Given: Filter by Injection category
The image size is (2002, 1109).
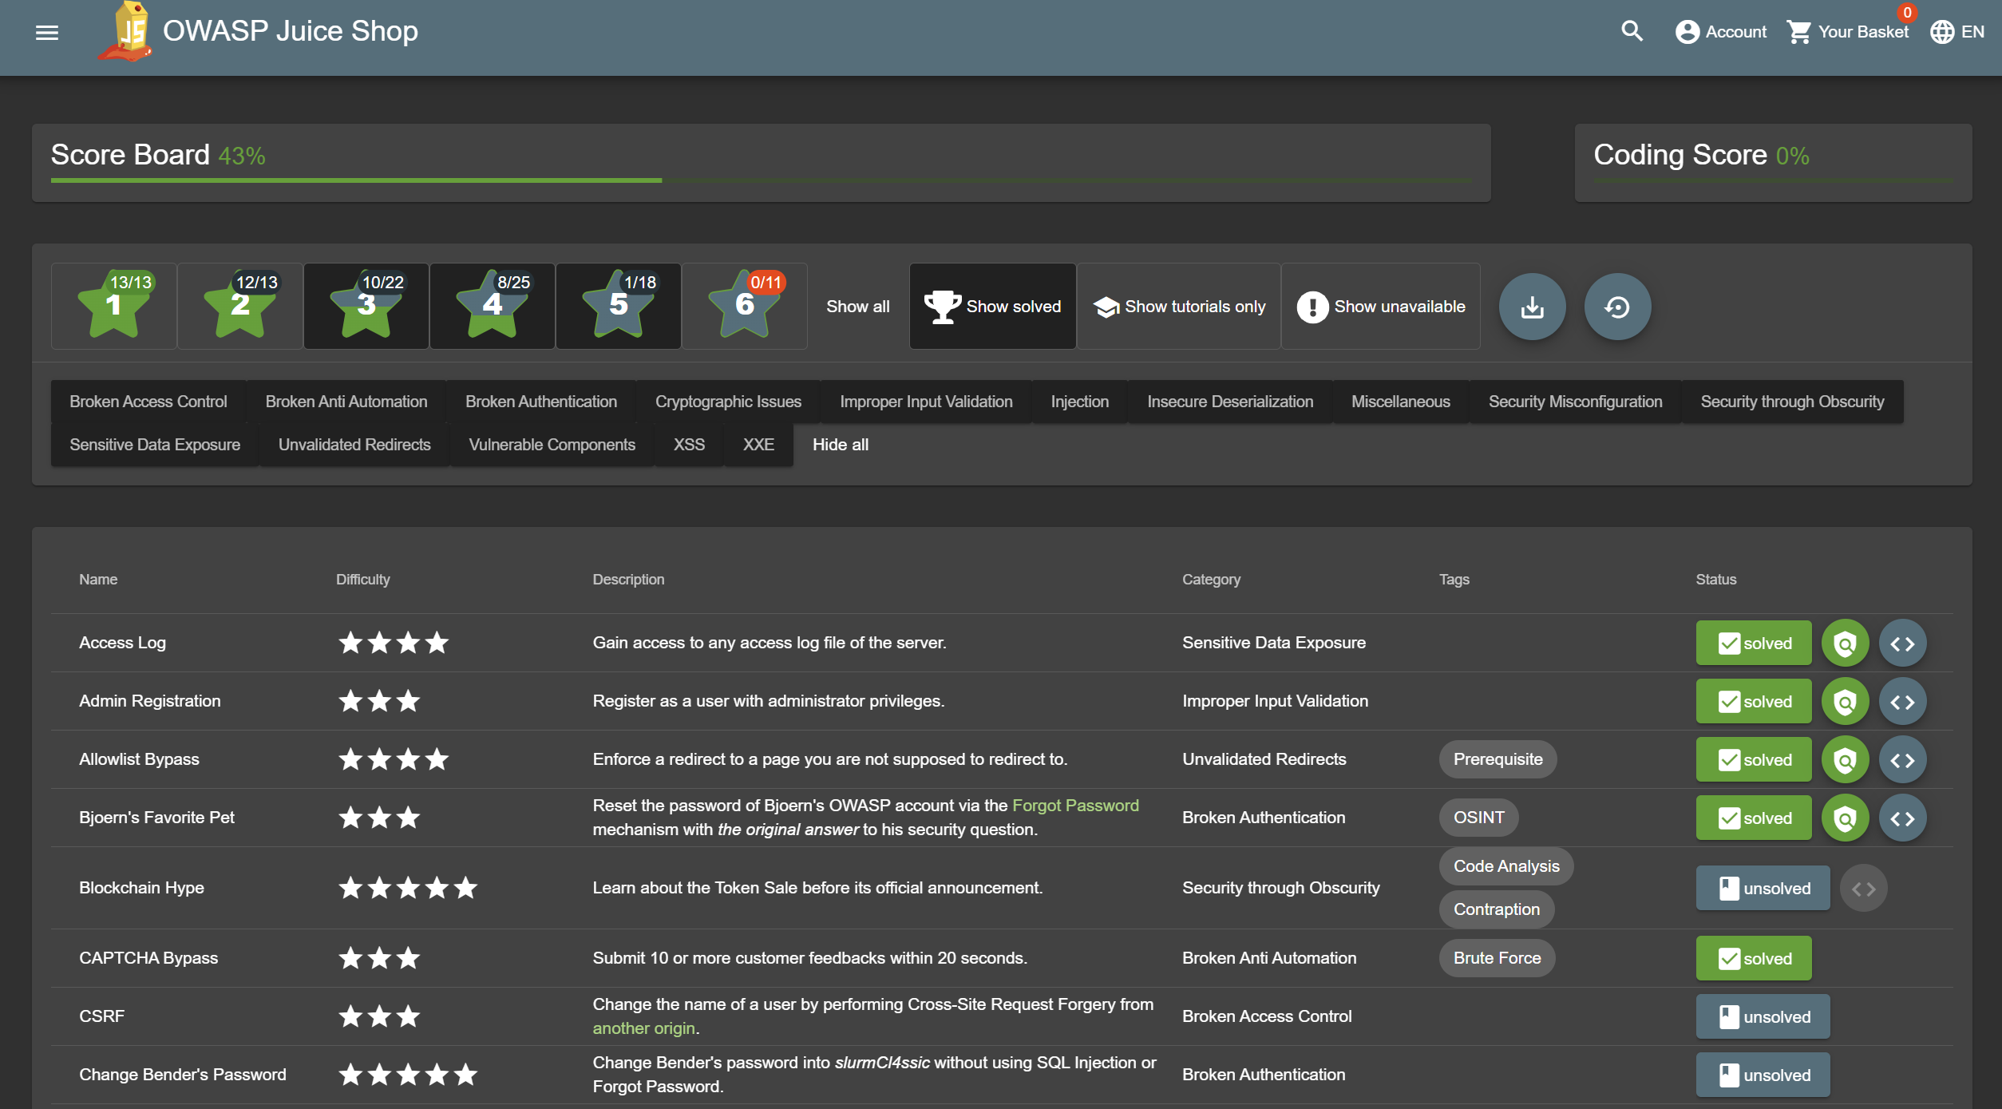Looking at the screenshot, I should point(1079,402).
